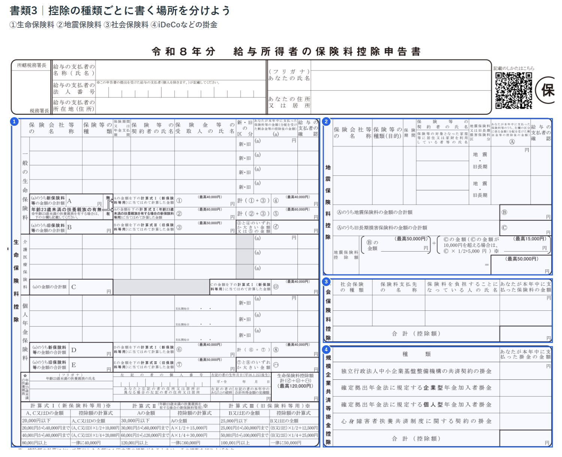Click the 計算式Ⅲ（旧保険料等用） table header
Screen dimensions: 562x457
269,406
